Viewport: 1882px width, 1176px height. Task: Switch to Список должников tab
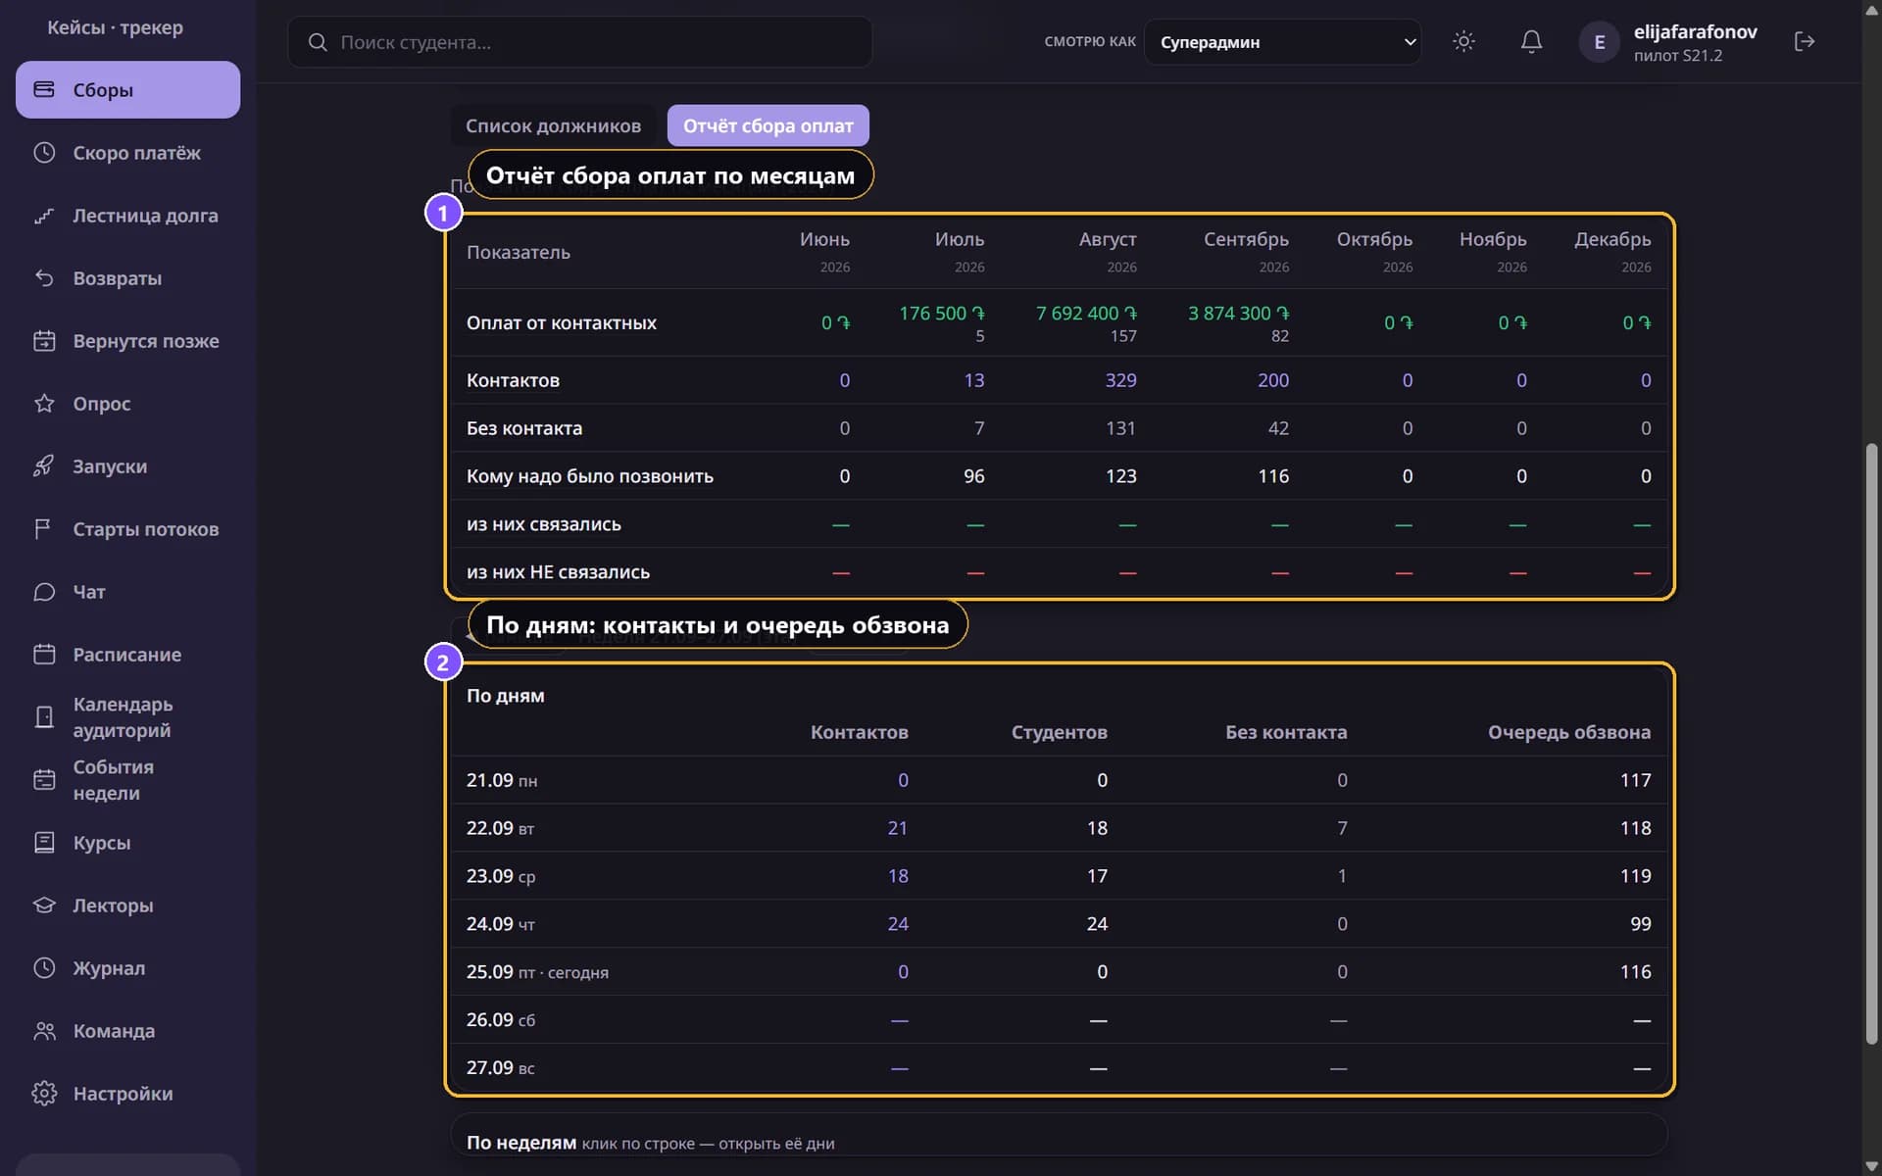click(x=553, y=125)
